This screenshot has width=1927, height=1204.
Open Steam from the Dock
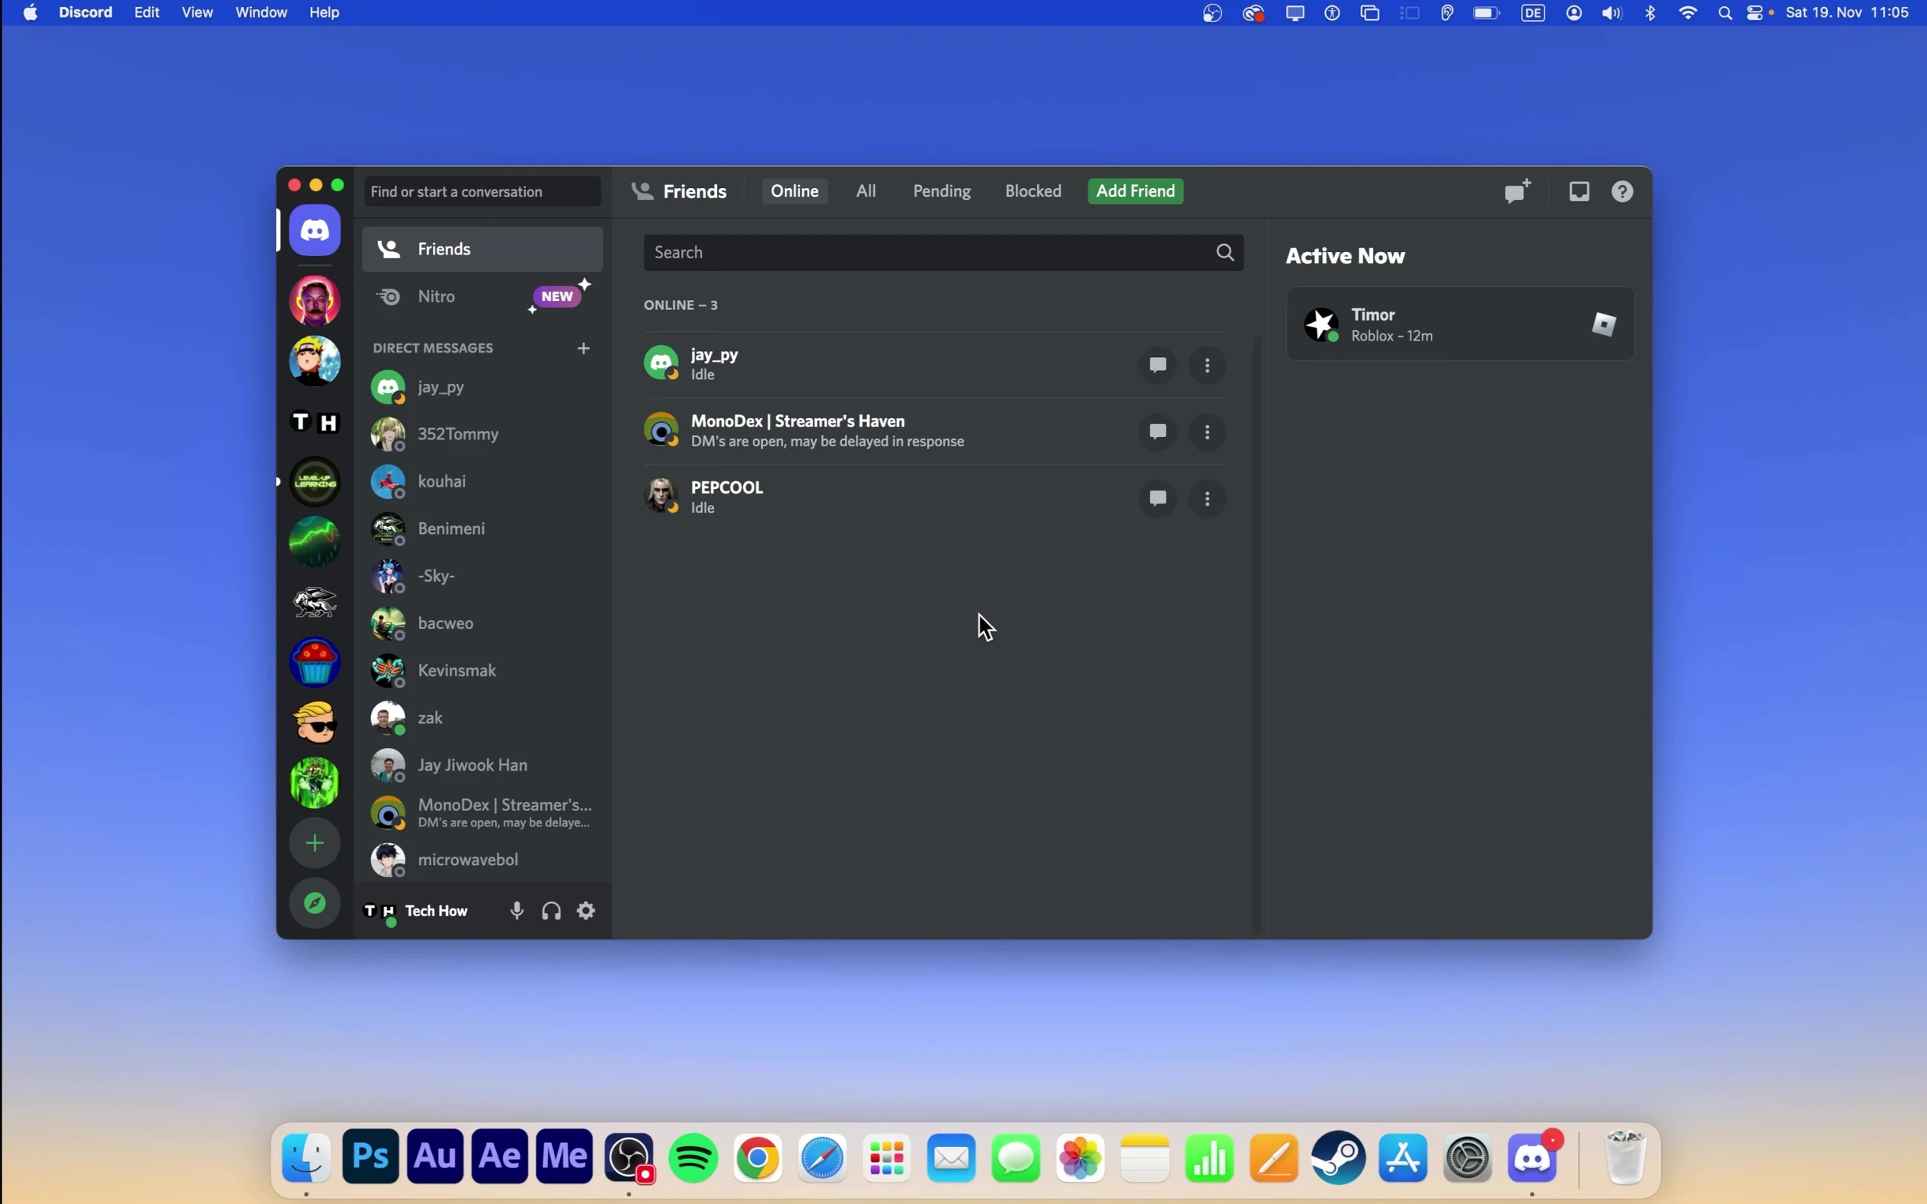point(1339,1158)
